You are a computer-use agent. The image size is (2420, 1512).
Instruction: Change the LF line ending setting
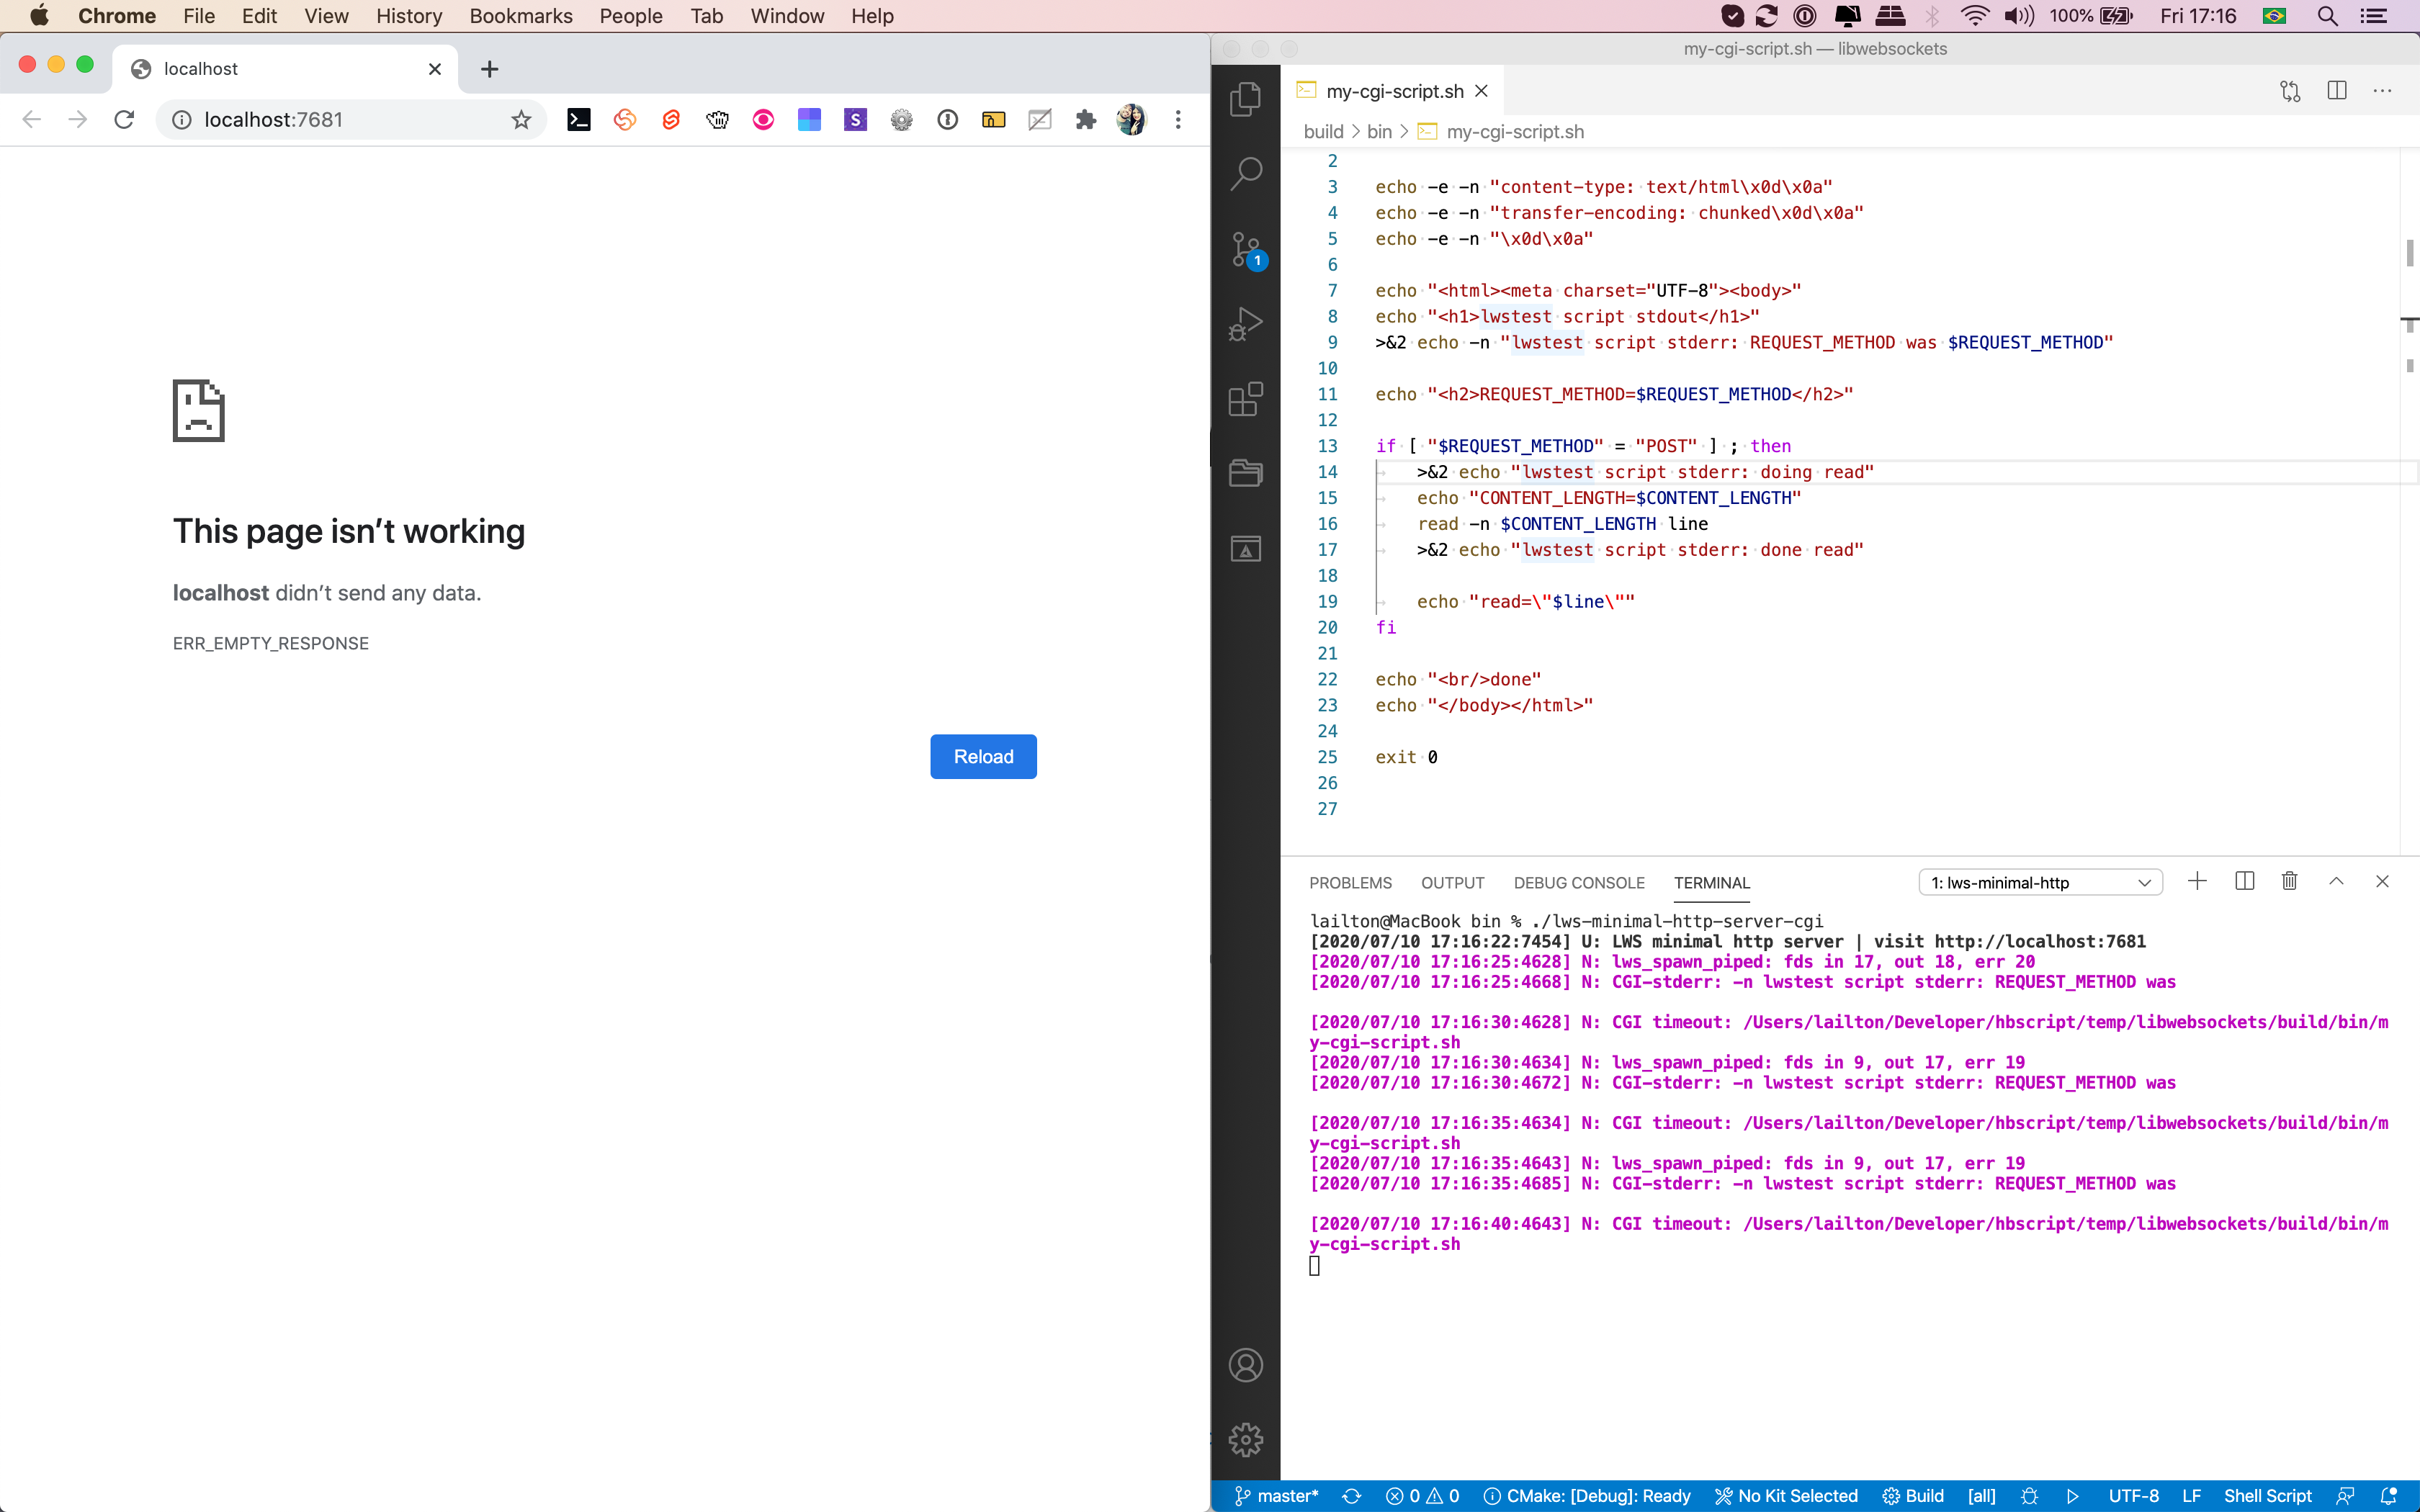tap(2191, 1496)
